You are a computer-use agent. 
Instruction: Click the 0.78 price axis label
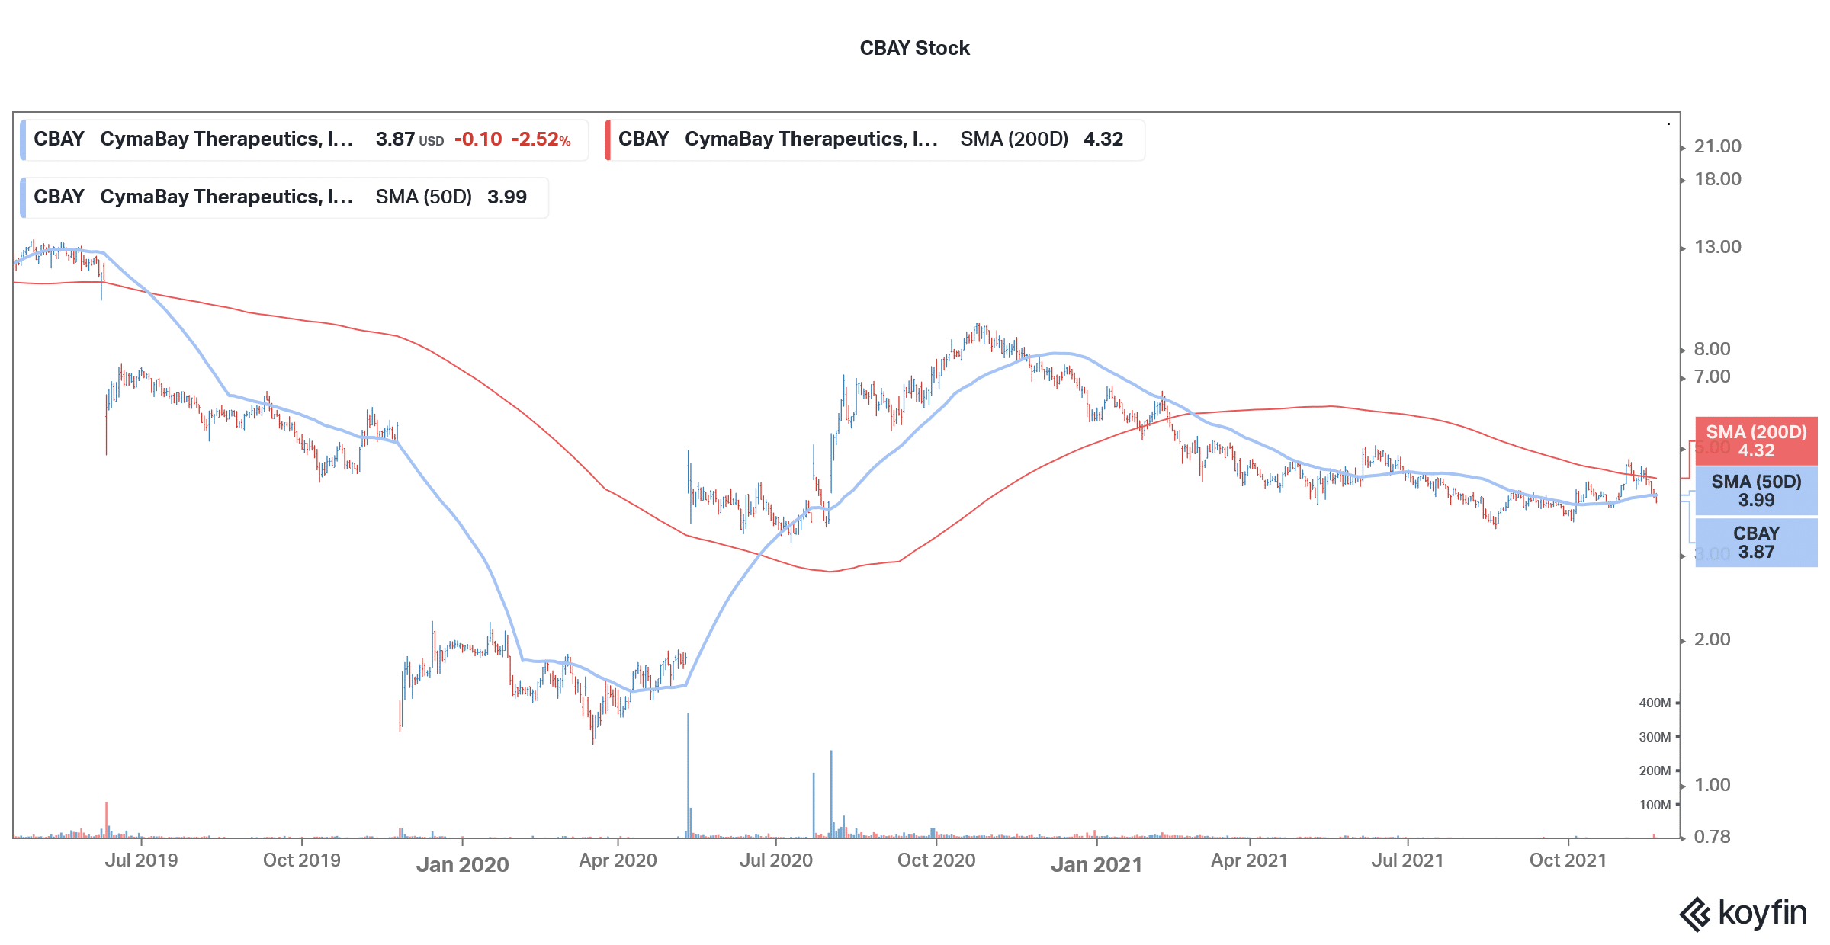tap(1712, 837)
